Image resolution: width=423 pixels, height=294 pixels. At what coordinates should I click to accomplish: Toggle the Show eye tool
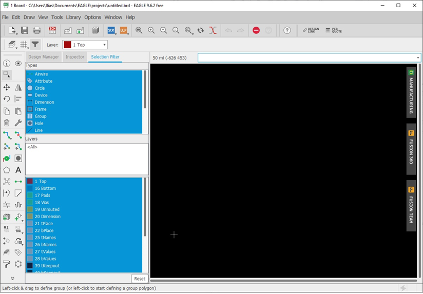18,64
